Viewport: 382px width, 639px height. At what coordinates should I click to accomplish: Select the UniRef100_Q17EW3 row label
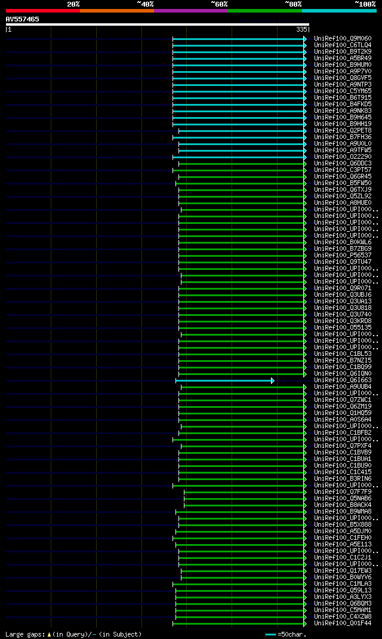343,571
